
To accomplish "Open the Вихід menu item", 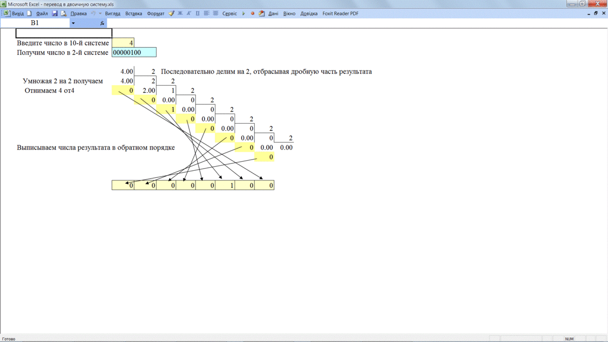I will coord(18,14).
